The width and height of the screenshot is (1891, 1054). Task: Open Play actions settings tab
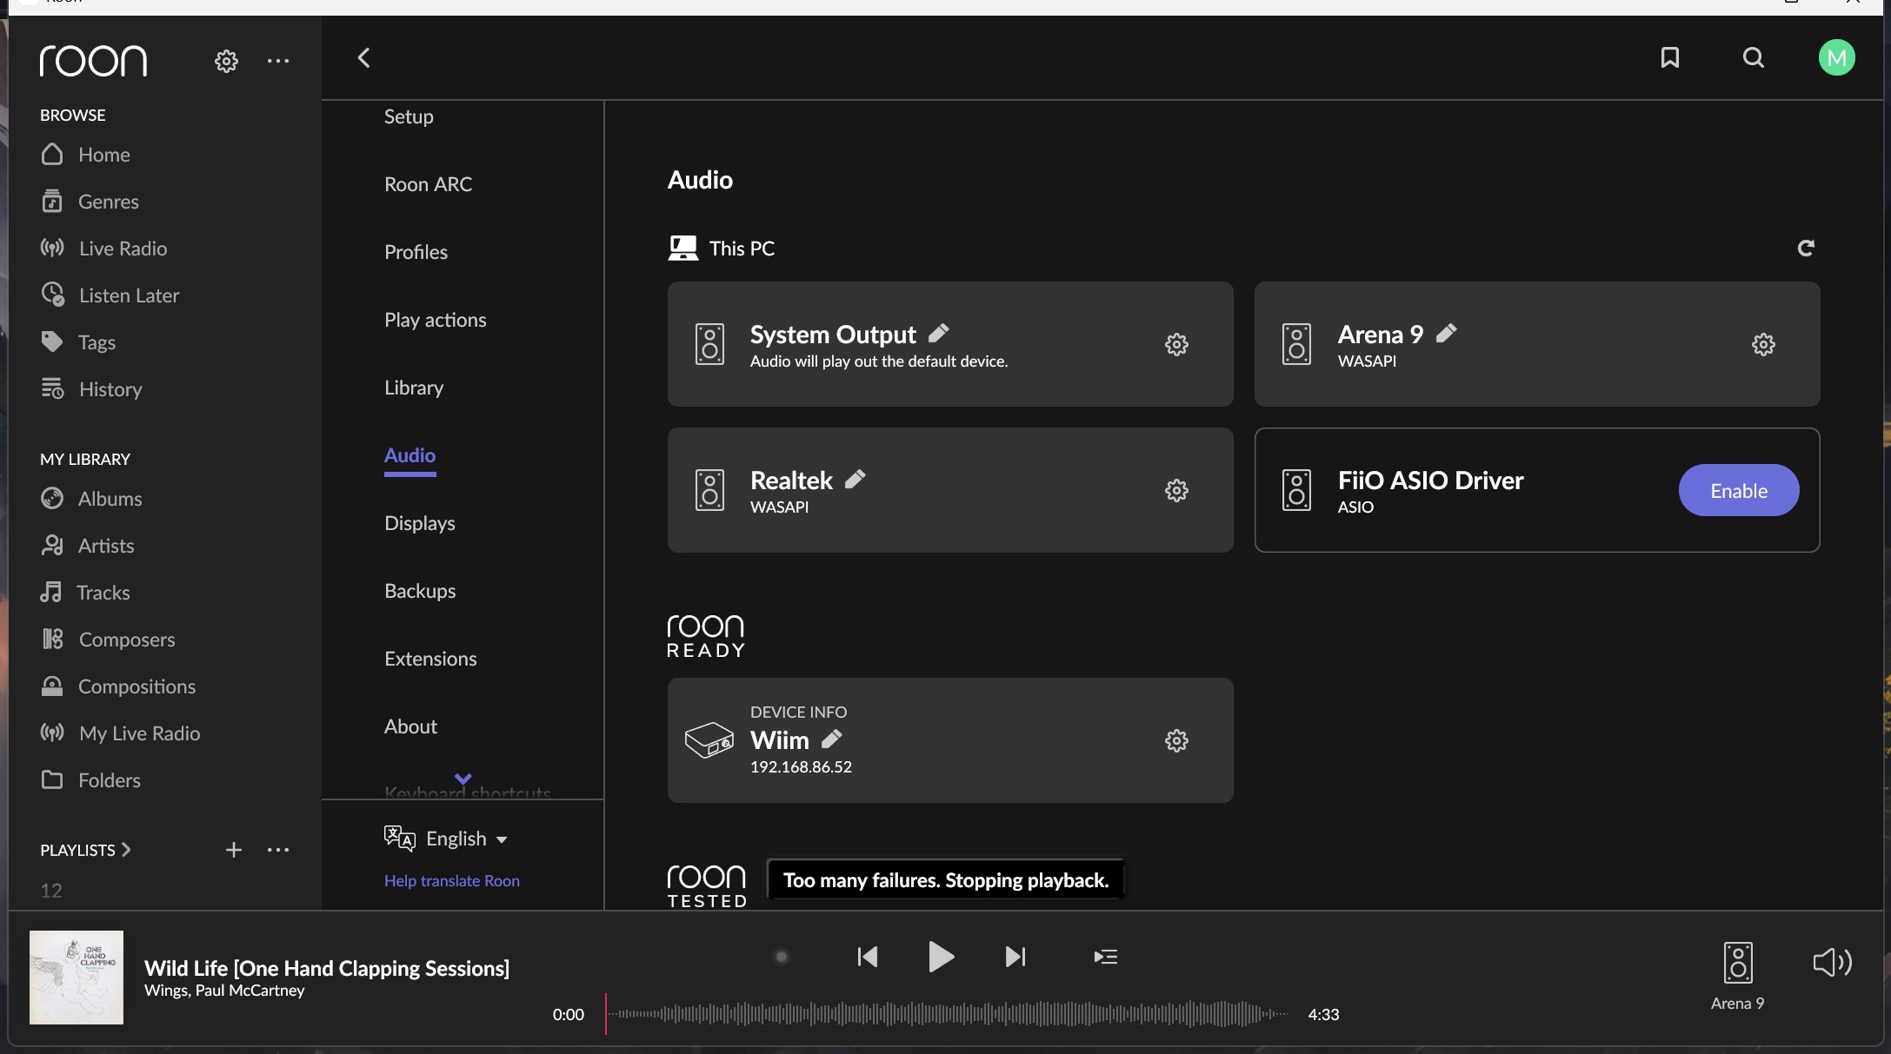click(436, 320)
